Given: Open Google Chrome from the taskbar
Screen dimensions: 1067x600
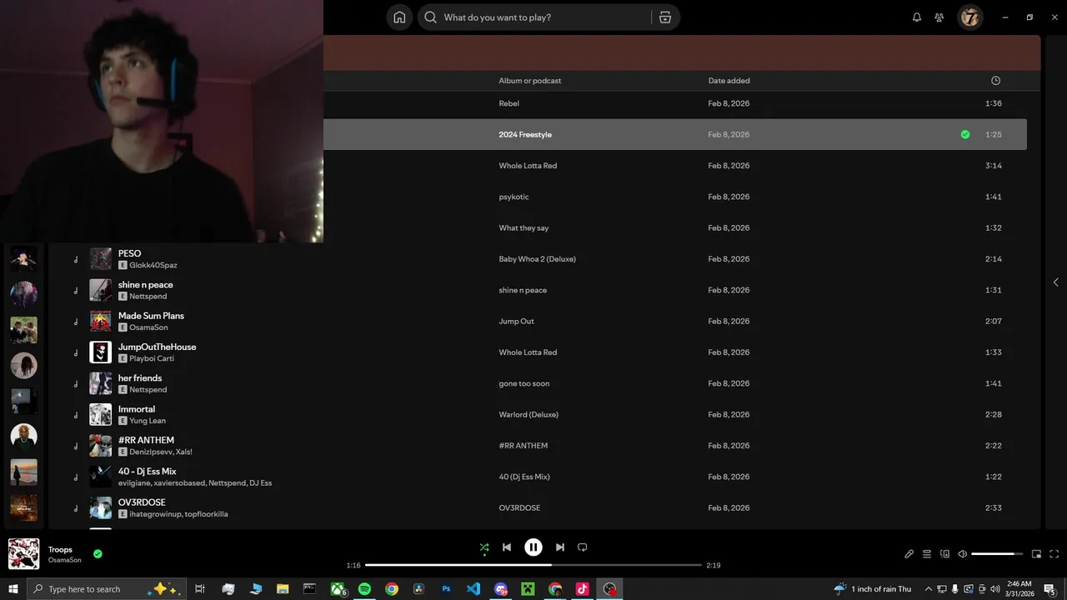Looking at the screenshot, I should point(392,589).
